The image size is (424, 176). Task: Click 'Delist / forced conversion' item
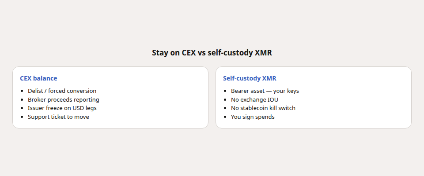[62, 91]
